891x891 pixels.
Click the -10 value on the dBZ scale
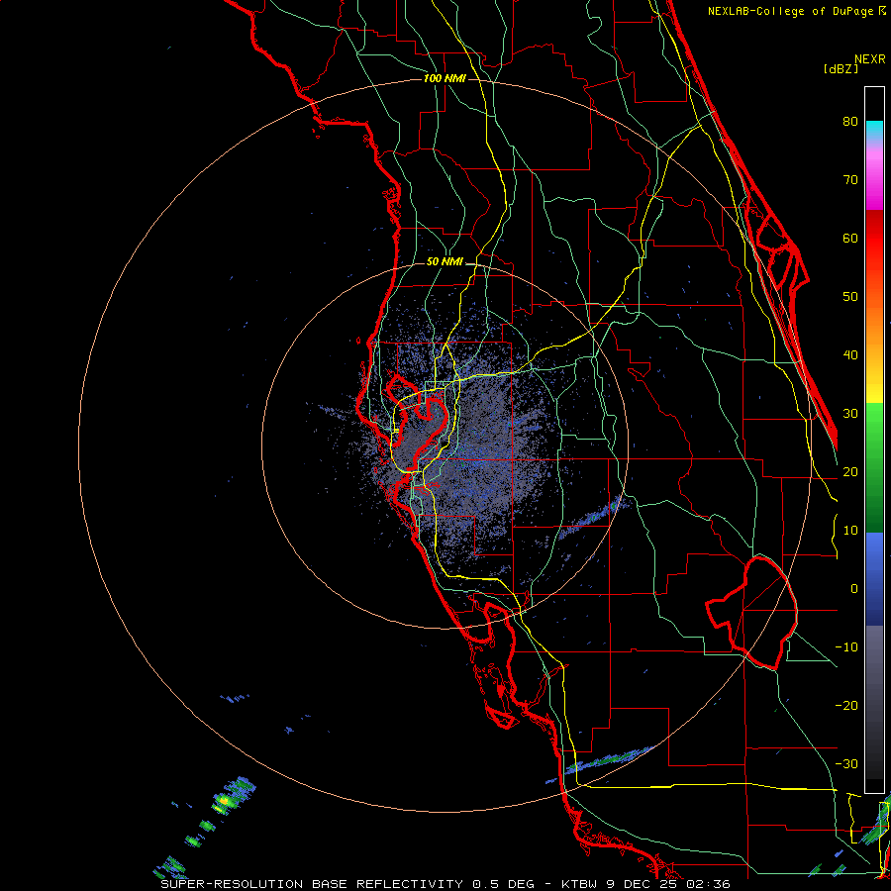tap(846, 647)
